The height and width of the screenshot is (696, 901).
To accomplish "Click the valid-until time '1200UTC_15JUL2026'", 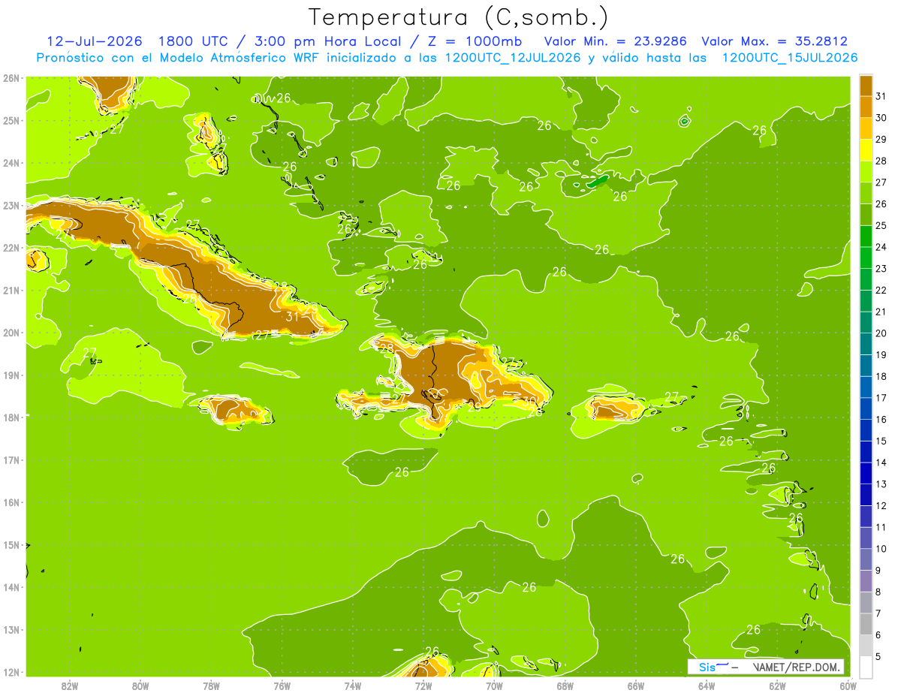I will click(x=789, y=58).
